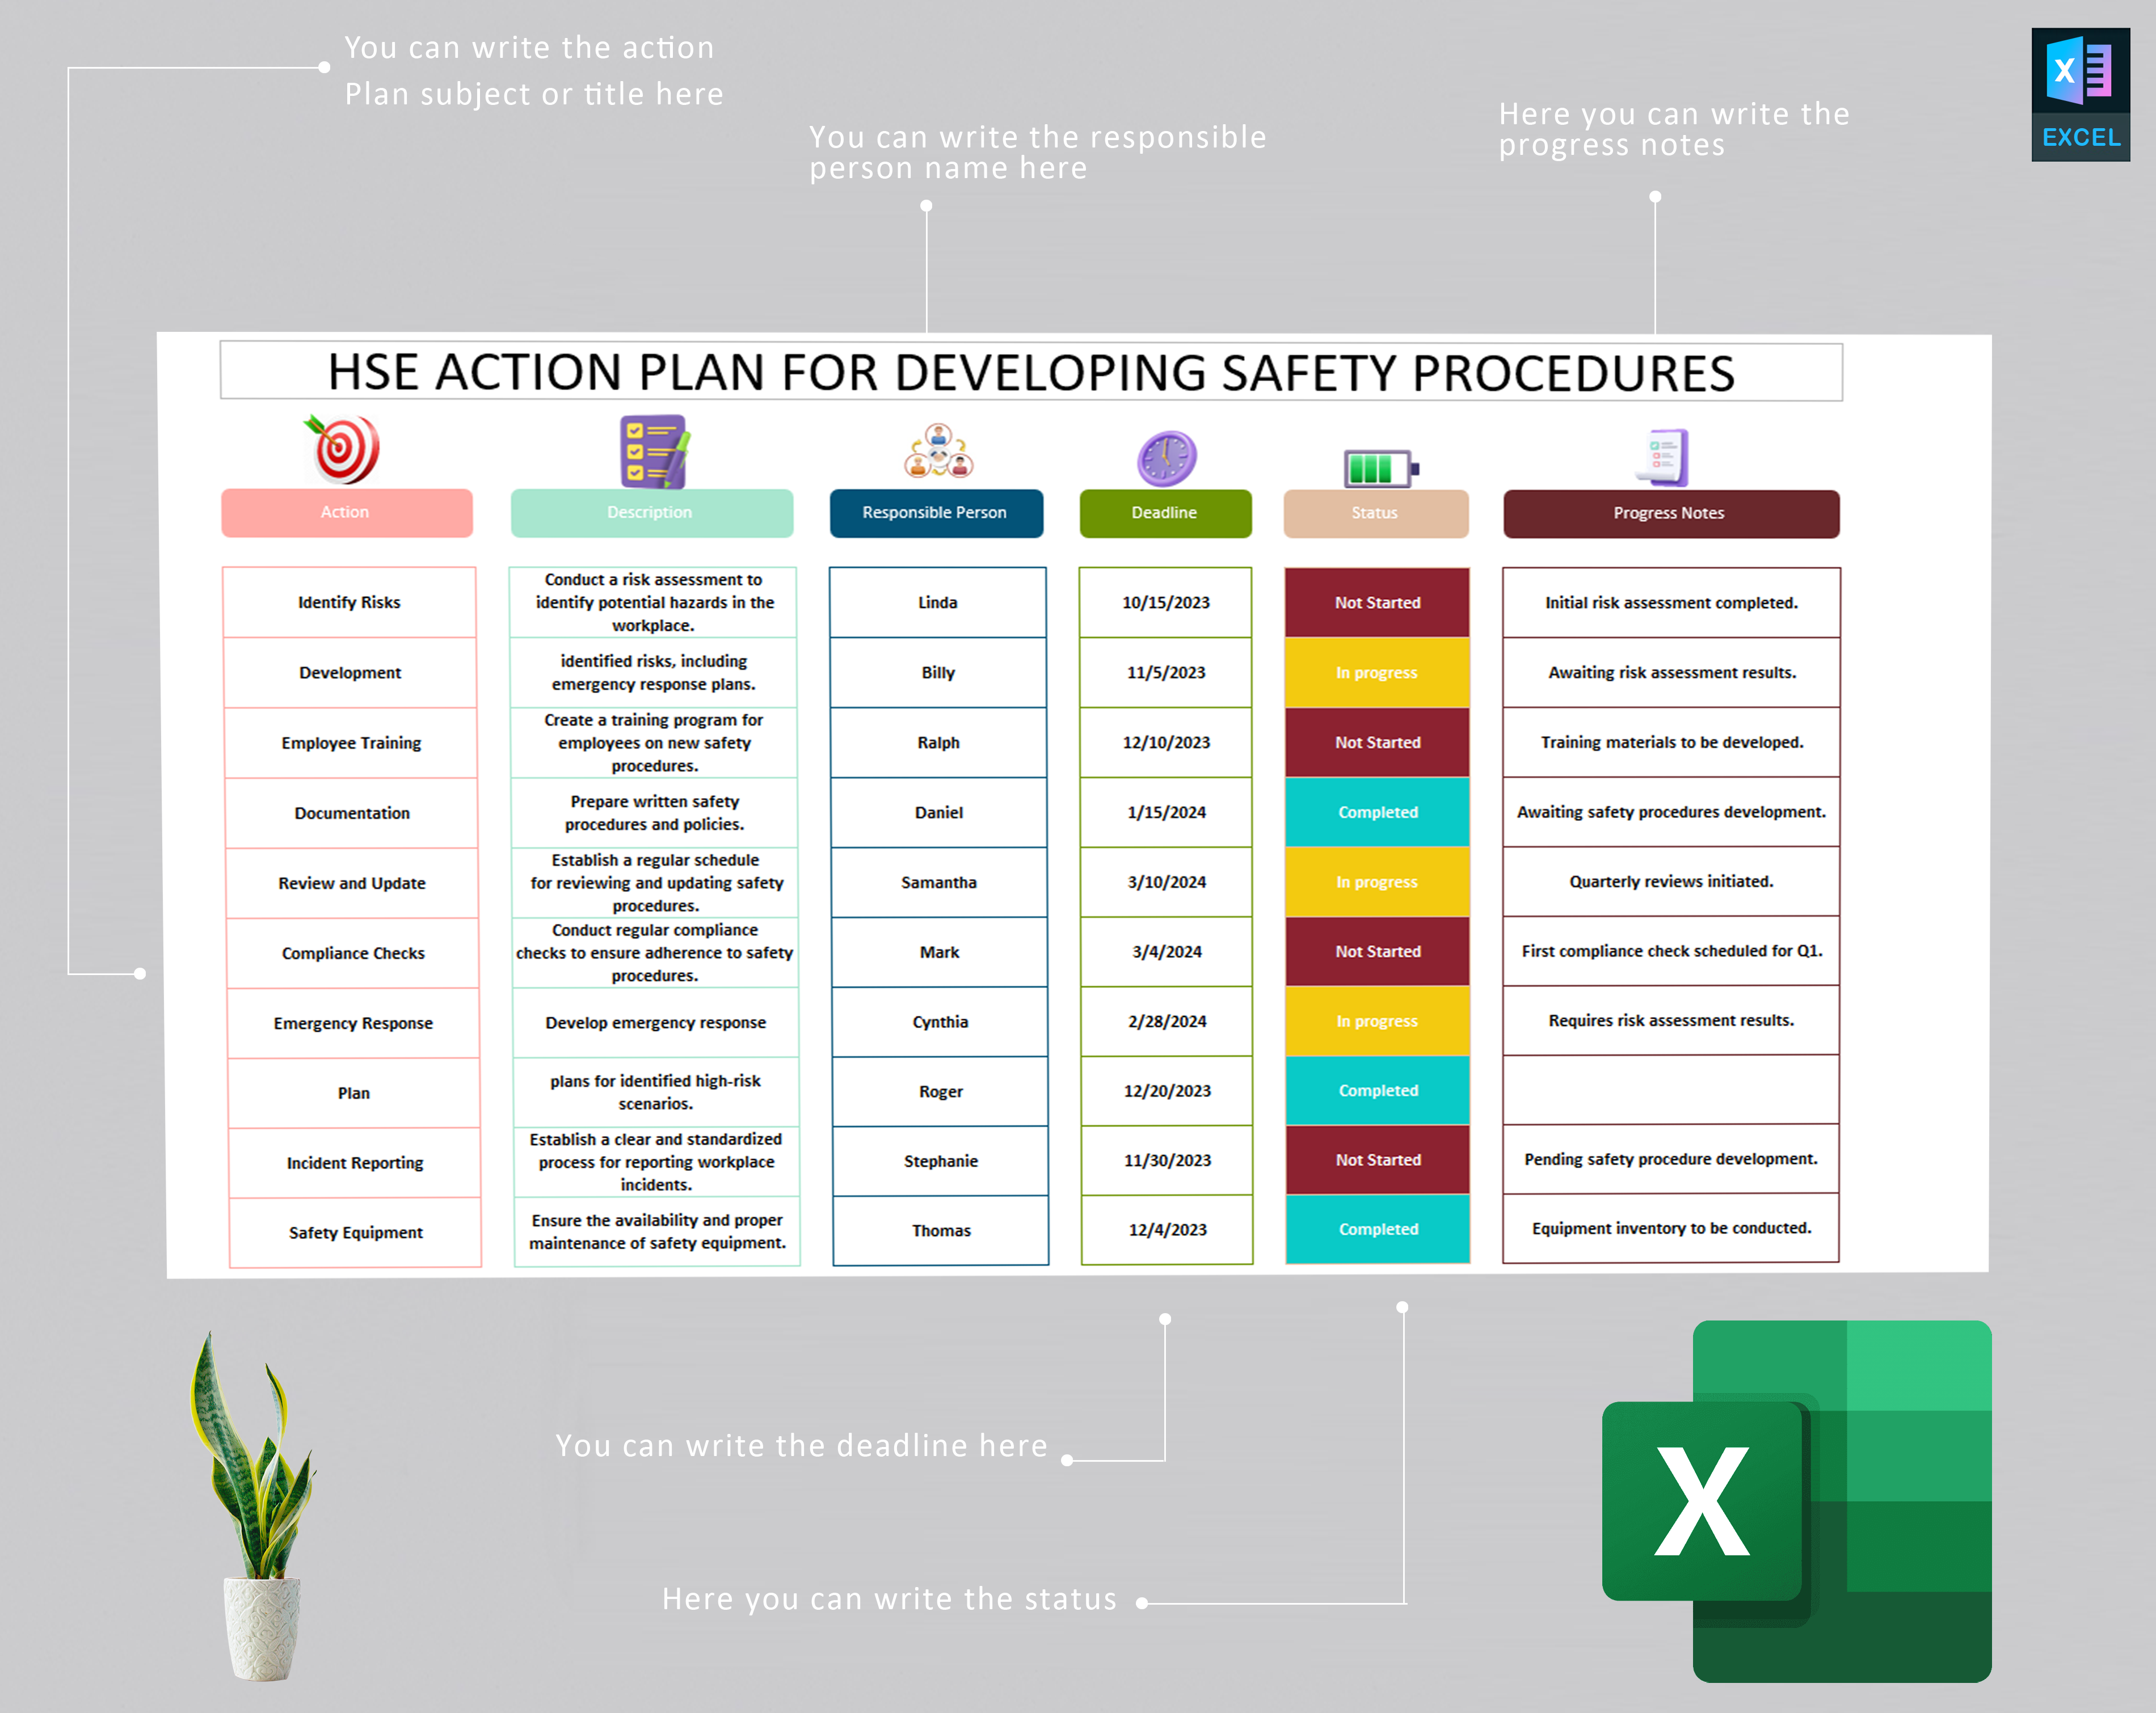Click the team people icon above Responsible Person
Screen dimensions: 2156x1713
point(938,451)
